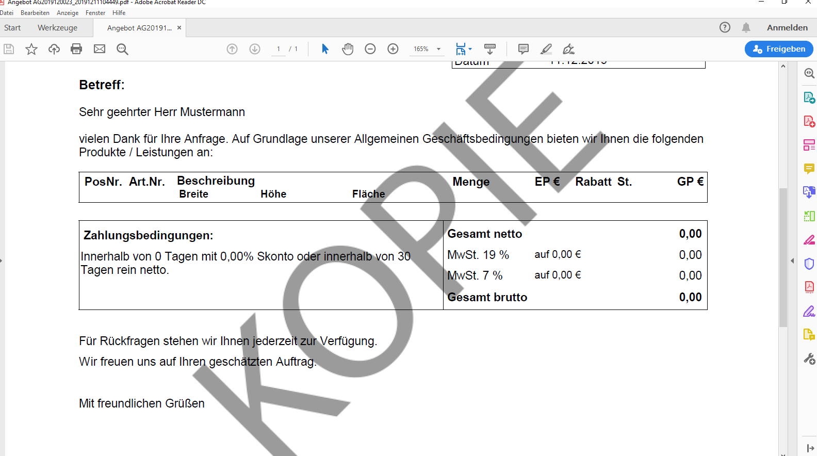Expand the fit page tool dropdown arrow

pos(470,49)
